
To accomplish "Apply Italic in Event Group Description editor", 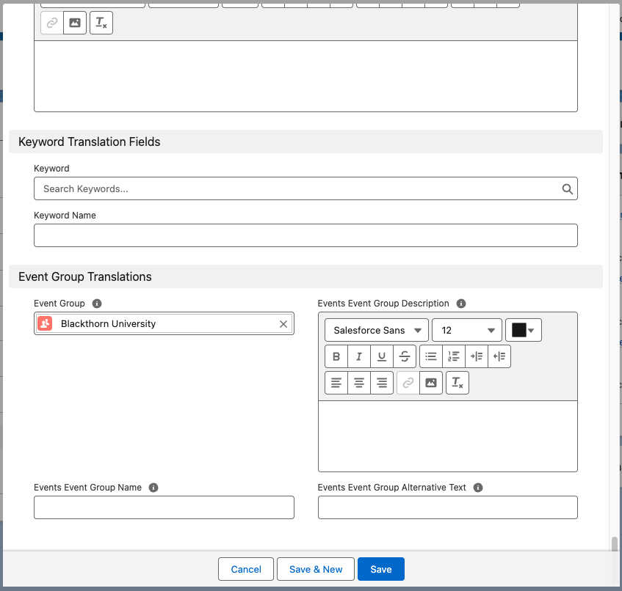I will pos(359,357).
